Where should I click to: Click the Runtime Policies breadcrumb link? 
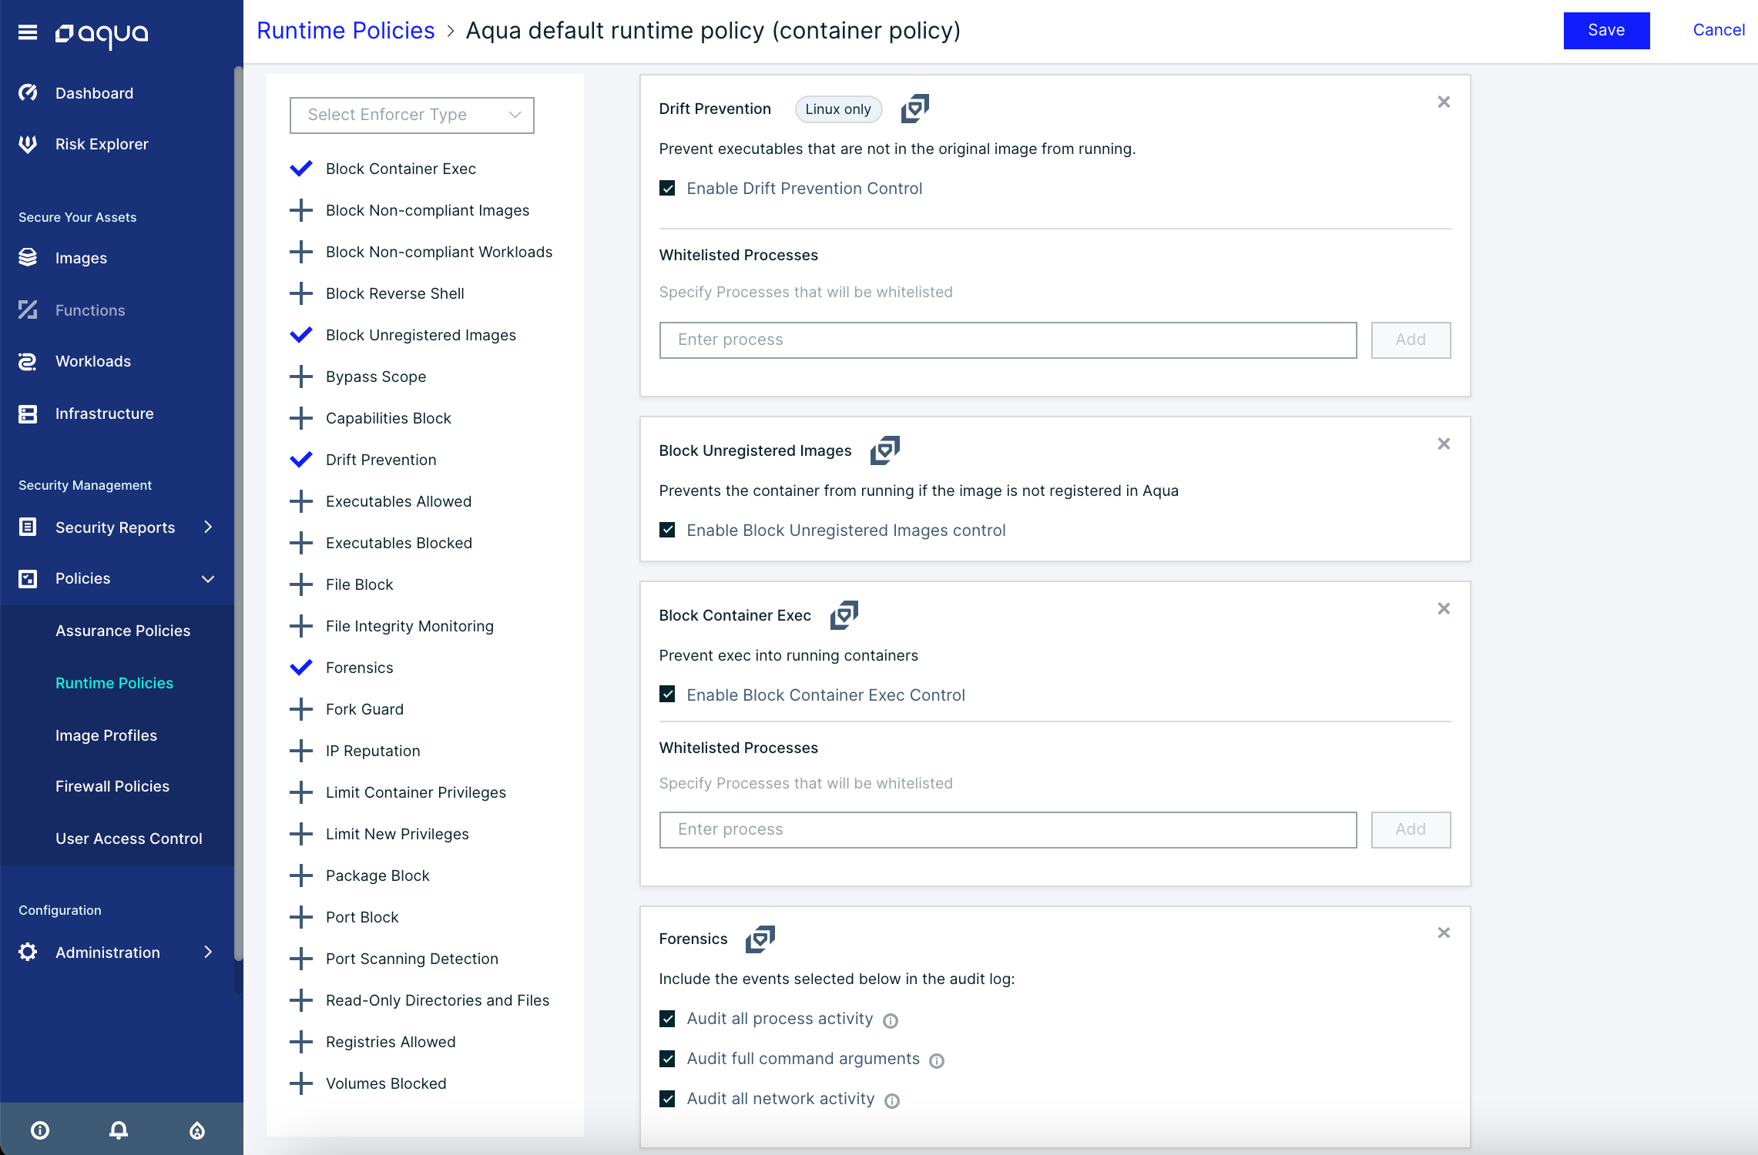(x=346, y=30)
